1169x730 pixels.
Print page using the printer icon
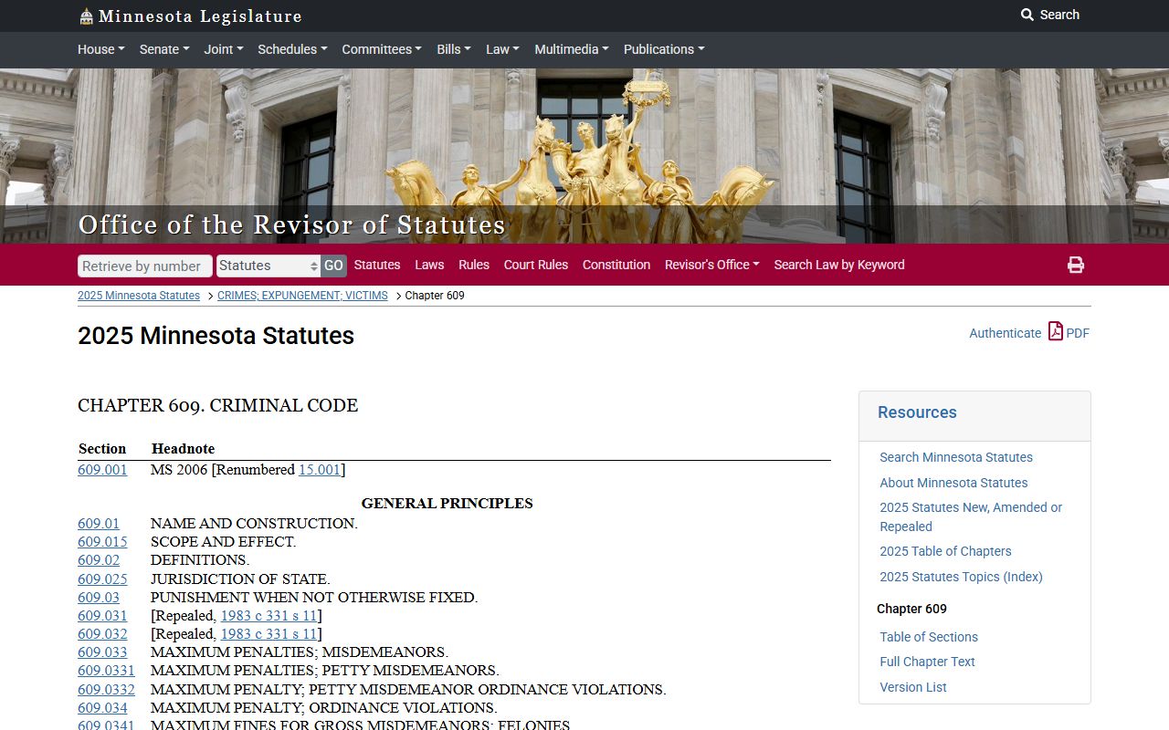pos(1076,265)
